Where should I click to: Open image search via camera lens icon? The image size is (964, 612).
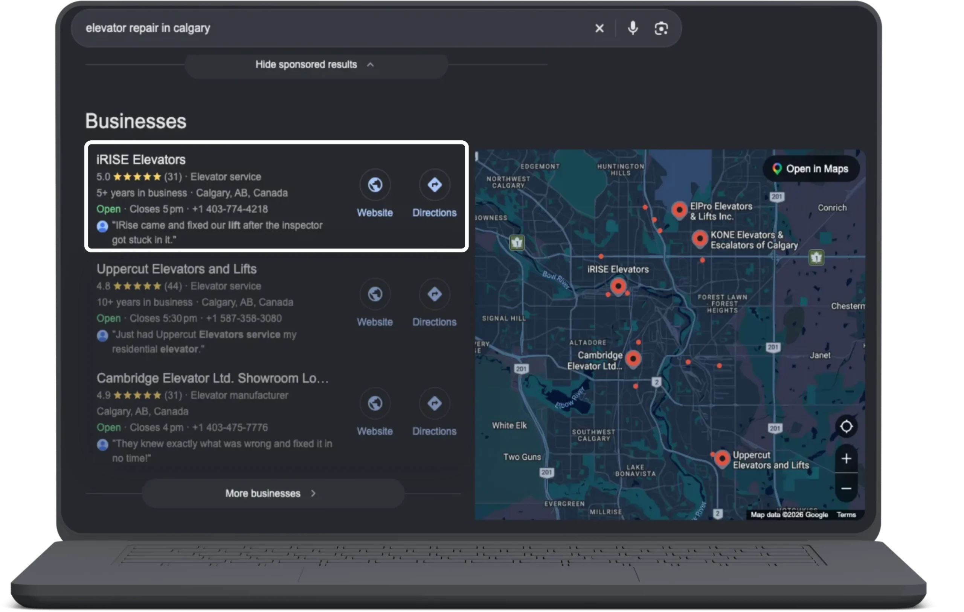[661, 29]
